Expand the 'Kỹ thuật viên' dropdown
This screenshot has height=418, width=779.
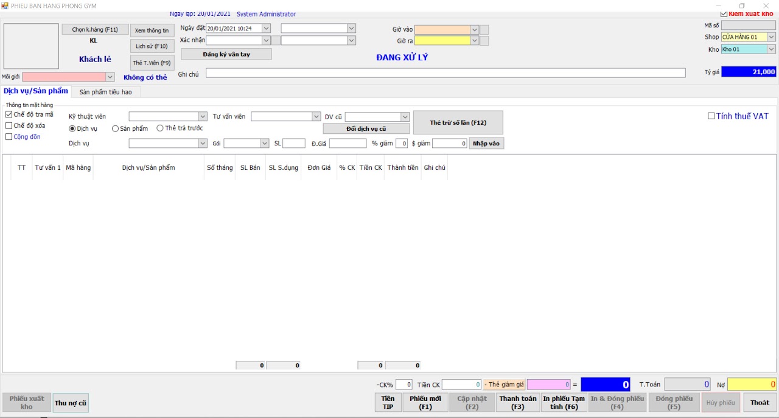click(x=203, y=116)
